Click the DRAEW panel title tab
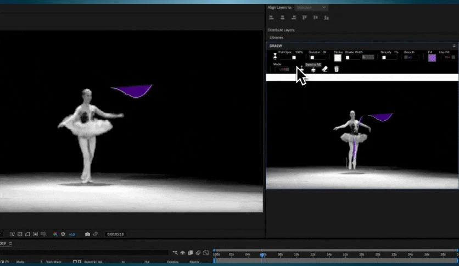The width and height of the screenshot is (459, 266). tap(276, 46)
